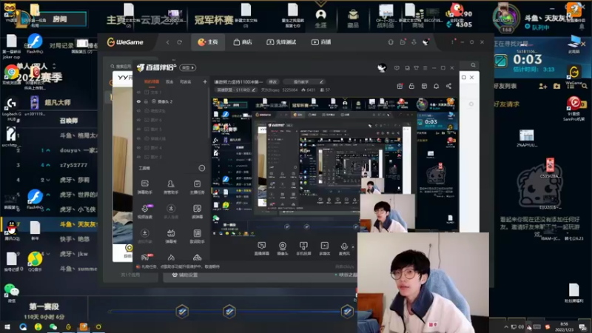Add a new scene with plus icon
The image size is (592, 333).
pyautogui.click(x=205, y=81)
